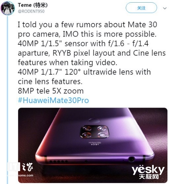Click the speaker grille holes on phone
Viewport: 170px width, 184px height.
pyautogui.click(x=58, y=162)
